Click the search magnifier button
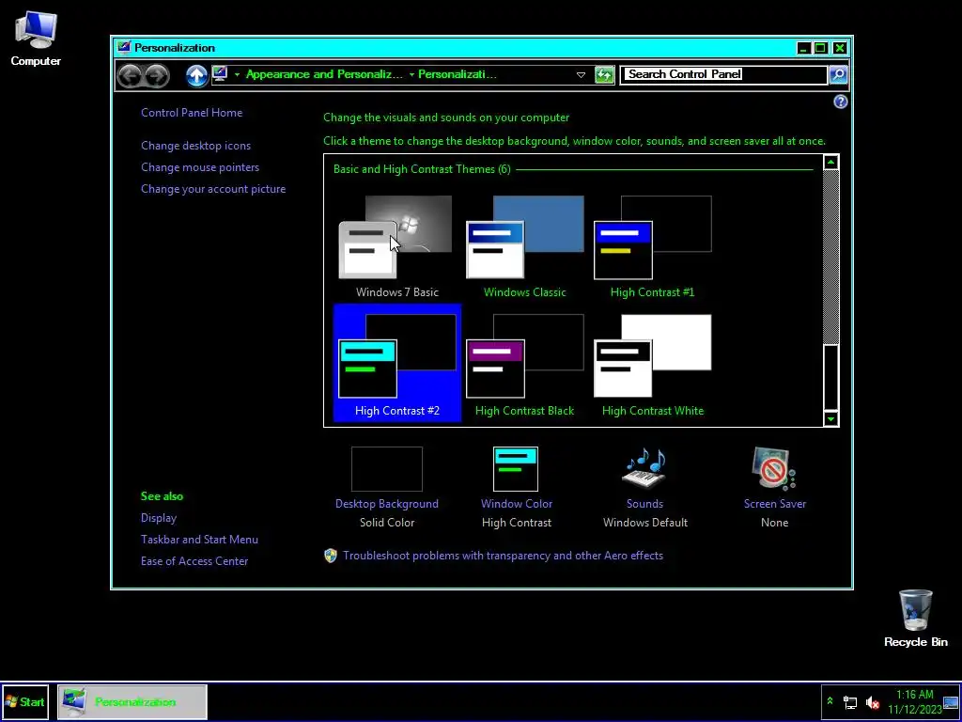Viewport: 962px width, 722px height. coord(838,75)
